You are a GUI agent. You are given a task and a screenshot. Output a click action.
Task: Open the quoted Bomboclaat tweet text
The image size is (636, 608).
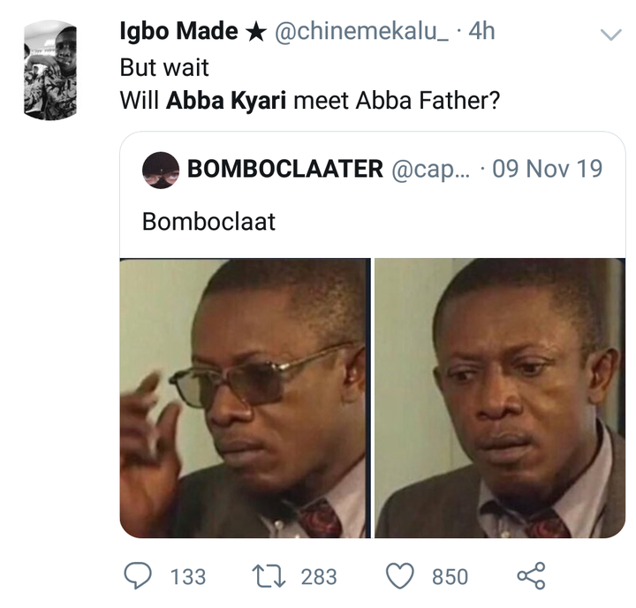click(208, 222)
